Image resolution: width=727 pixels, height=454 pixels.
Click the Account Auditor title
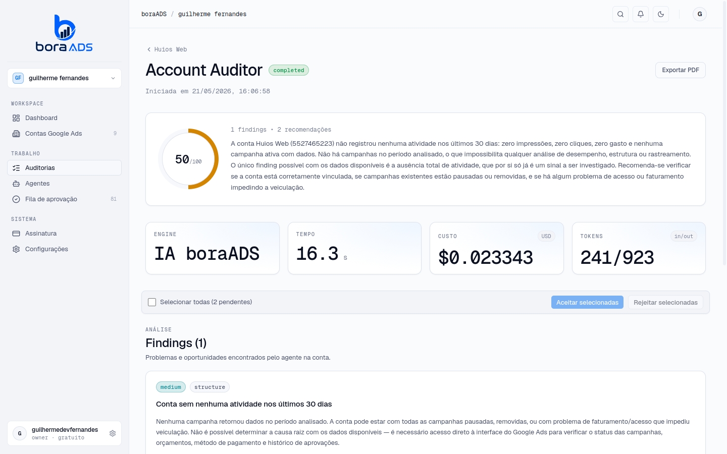click(x=204, y=70)
